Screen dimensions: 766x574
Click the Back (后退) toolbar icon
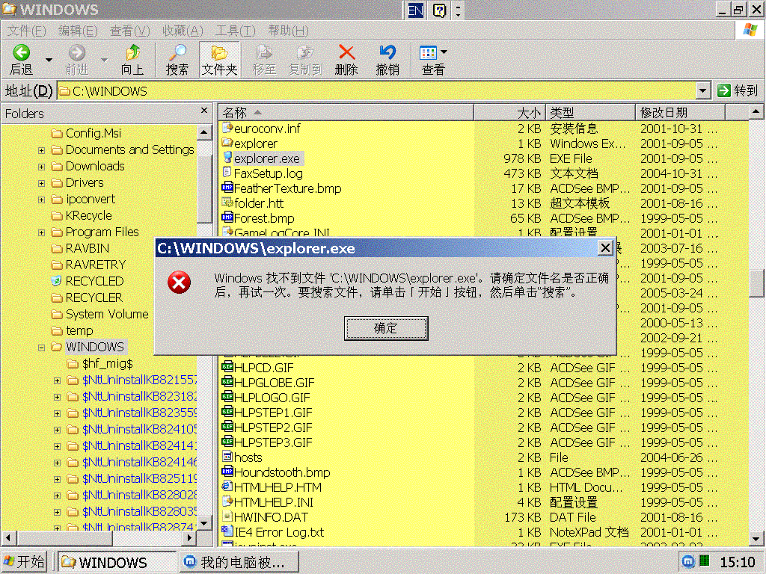(x=22, y=53)
